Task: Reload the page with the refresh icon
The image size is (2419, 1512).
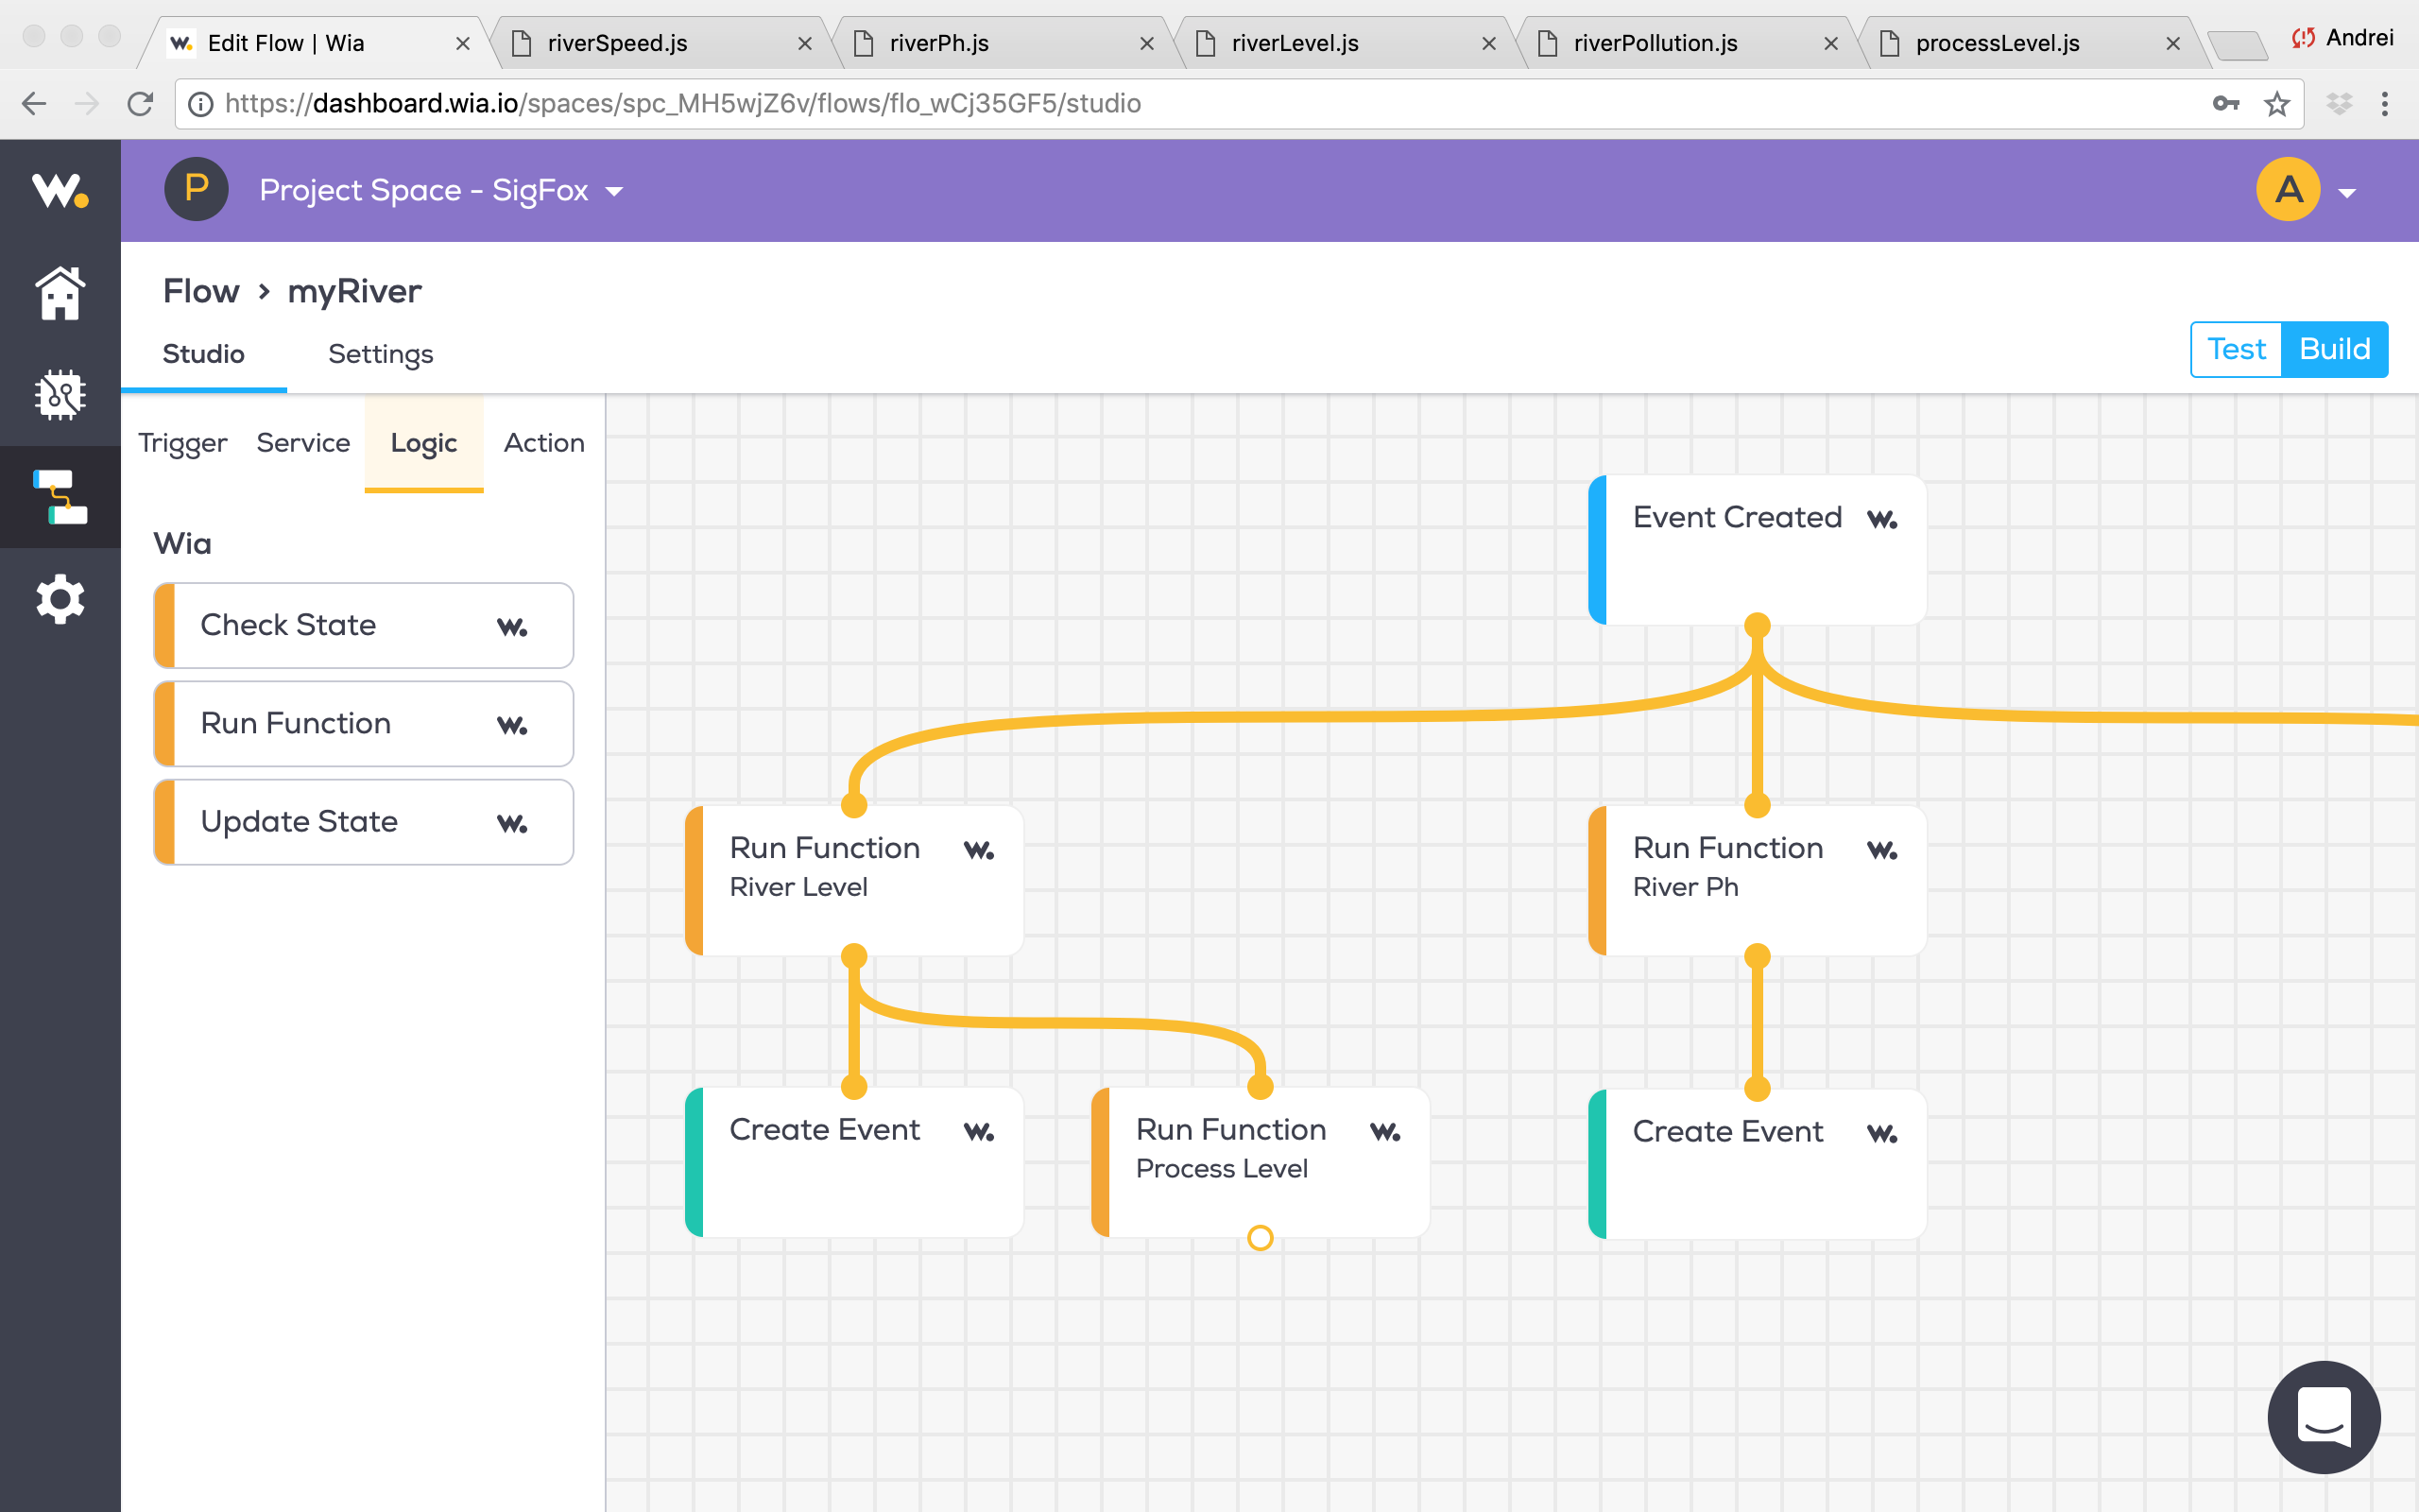Action: click(140, 103)
